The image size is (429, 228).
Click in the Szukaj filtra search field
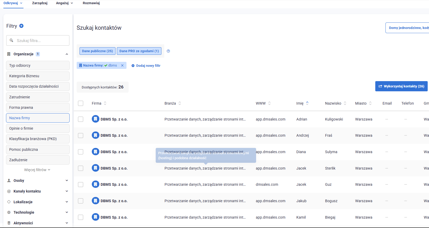[38, 40]
